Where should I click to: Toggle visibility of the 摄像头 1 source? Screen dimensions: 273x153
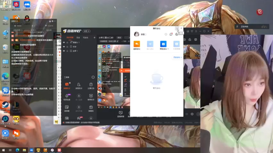[64, 42]
